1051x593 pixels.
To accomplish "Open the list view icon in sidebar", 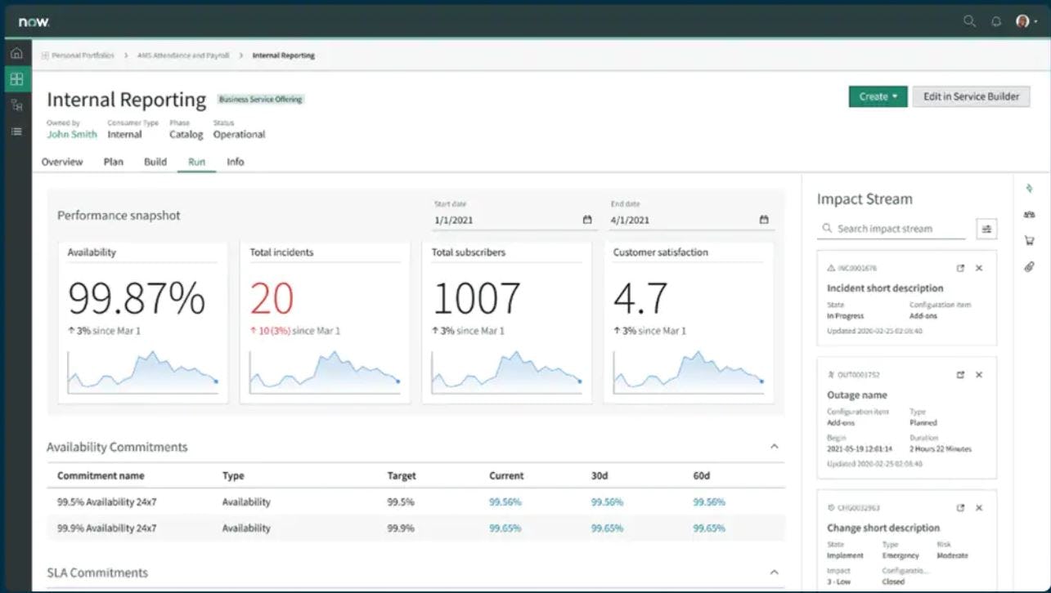I will pyautogui.click(x=16, y=131).
